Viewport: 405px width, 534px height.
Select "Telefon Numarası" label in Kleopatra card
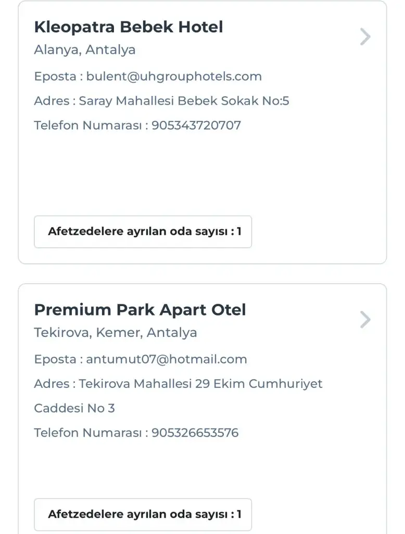(88, 126)
